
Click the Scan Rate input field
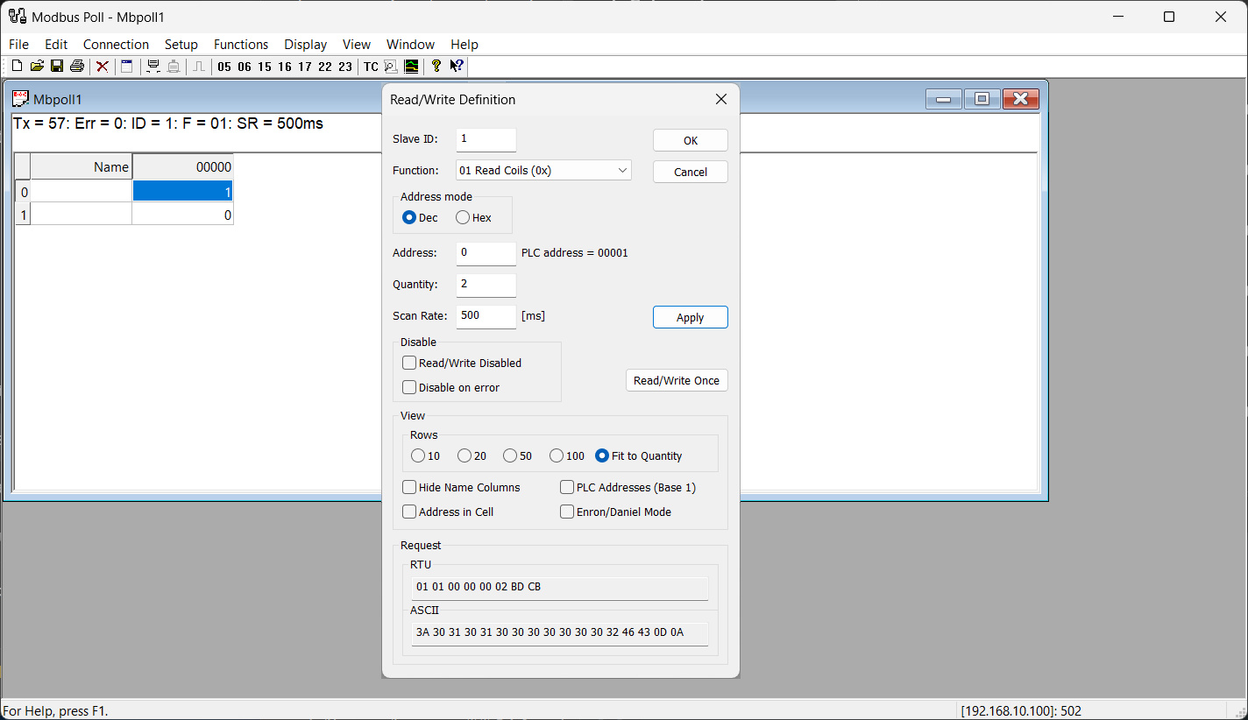(x=486, y=315)
